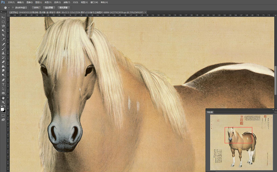Open the 选择(S) menu
Image resolution: width=277 pixels, height=172 pixels.
[x=57, y=2]
